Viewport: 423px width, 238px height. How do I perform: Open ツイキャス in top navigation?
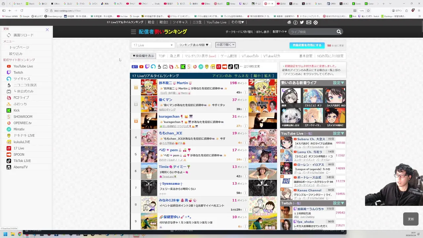[x=180, y=22]
